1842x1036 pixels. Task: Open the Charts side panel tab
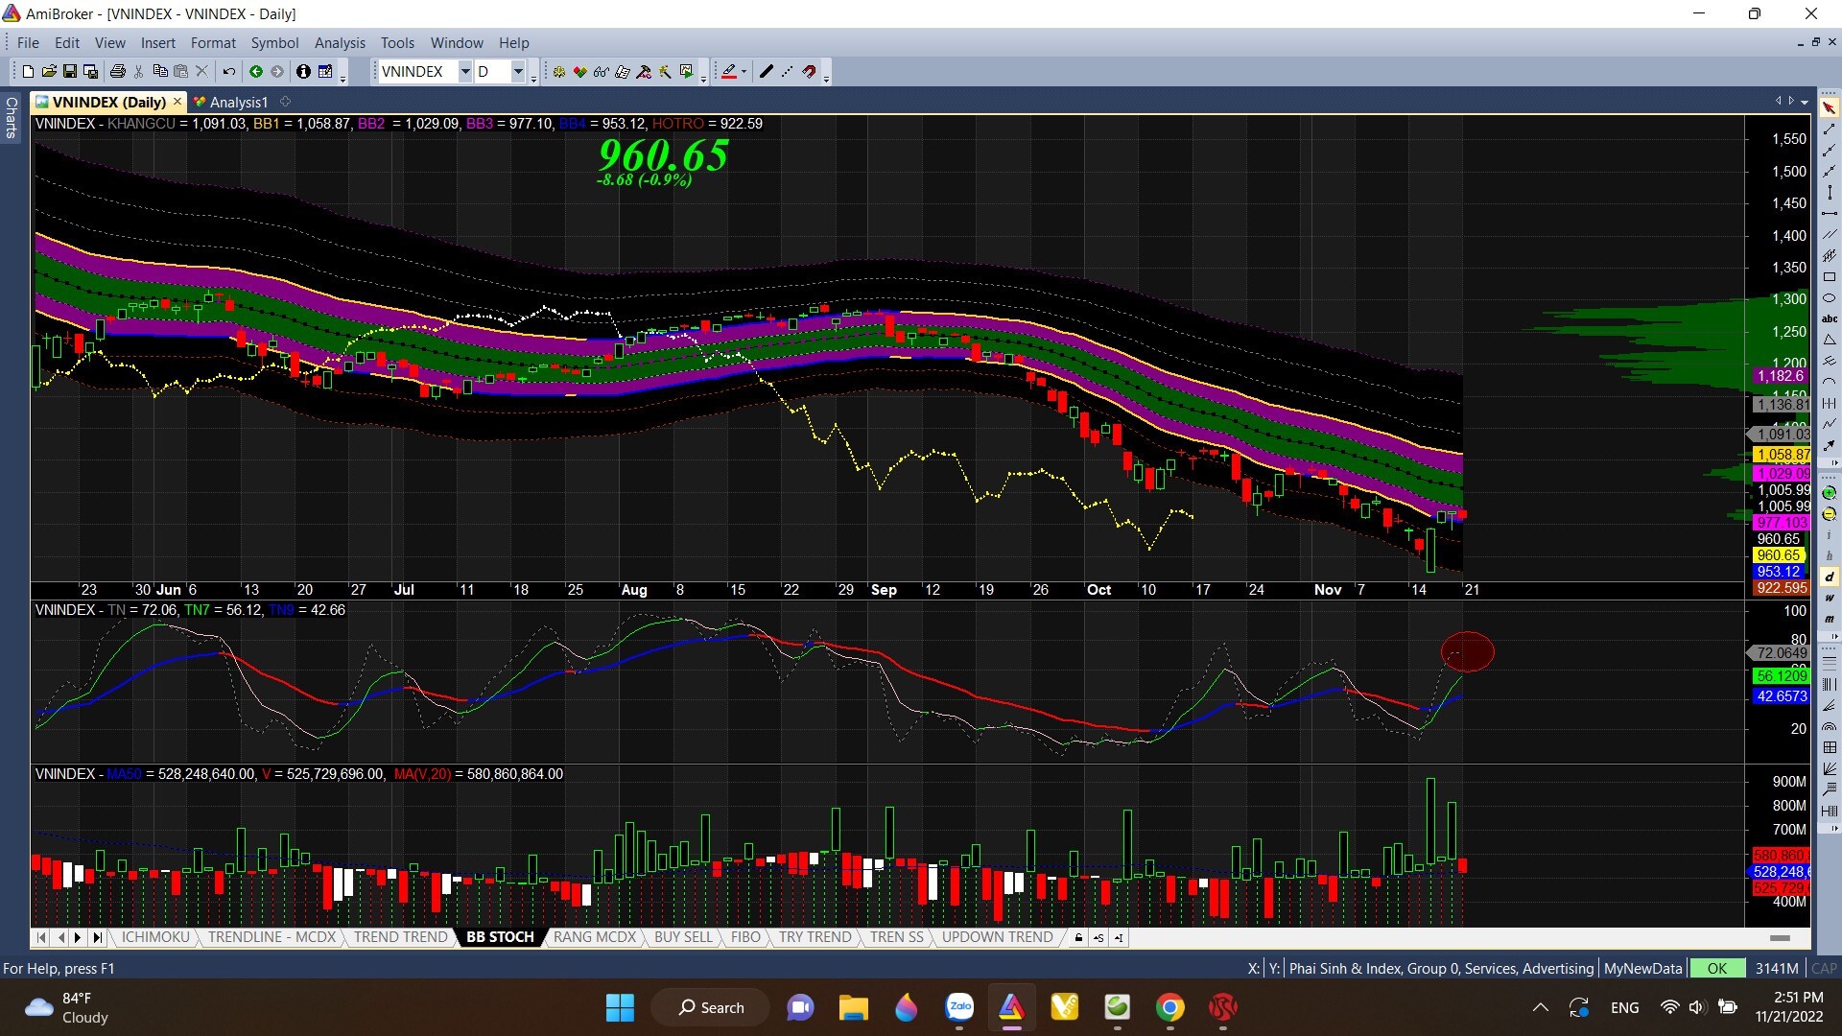pos(12,117)
